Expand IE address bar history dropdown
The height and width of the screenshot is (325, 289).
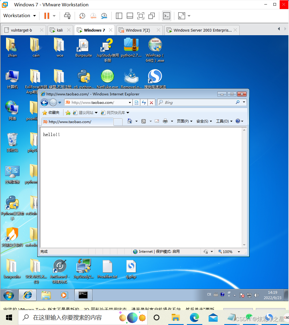pos(130,102)
